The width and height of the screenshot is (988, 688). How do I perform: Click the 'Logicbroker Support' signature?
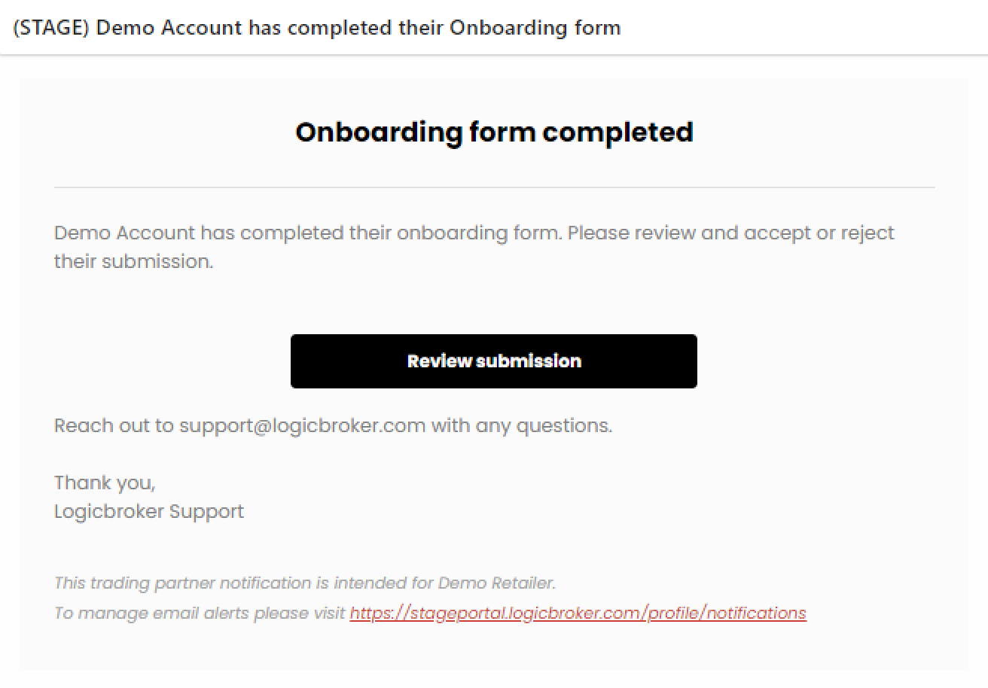pos(149,512)
